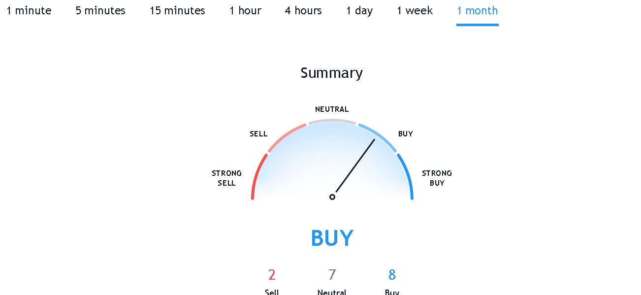Select the 5 minutes timeframe tab
Viewport: 641px width, 295px height.
[x=100, y=11]
